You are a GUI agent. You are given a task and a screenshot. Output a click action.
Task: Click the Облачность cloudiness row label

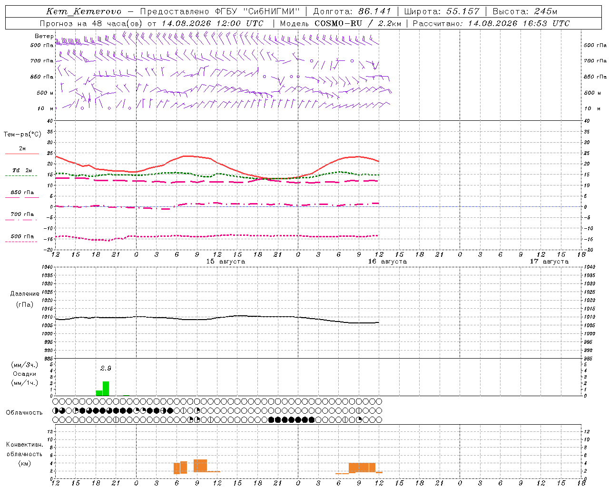tap(24, 413)
